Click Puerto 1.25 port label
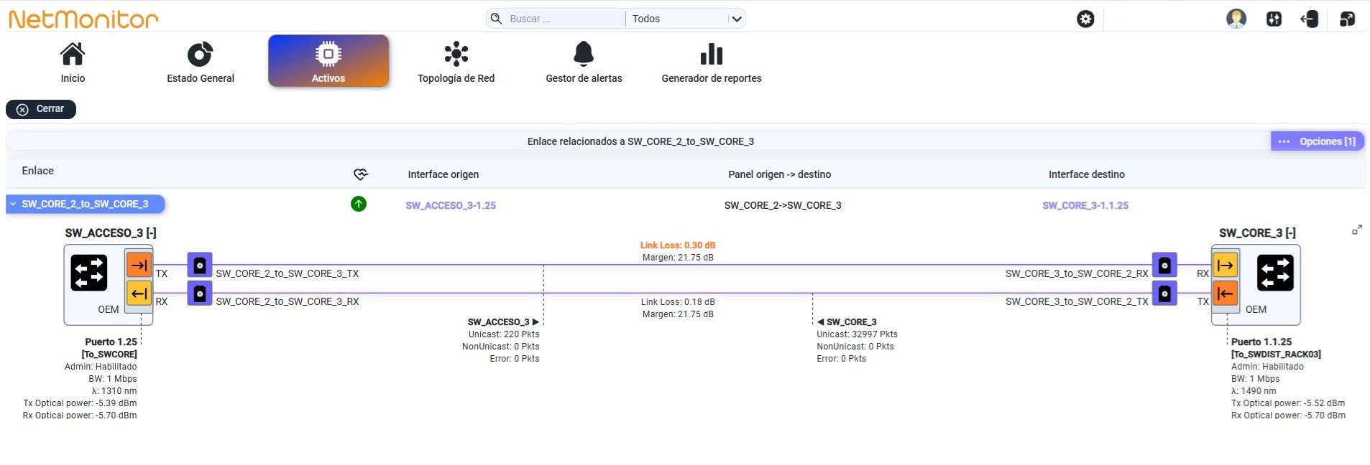Viewport: 1370px width, 465px height. click(x=111, y=342)
